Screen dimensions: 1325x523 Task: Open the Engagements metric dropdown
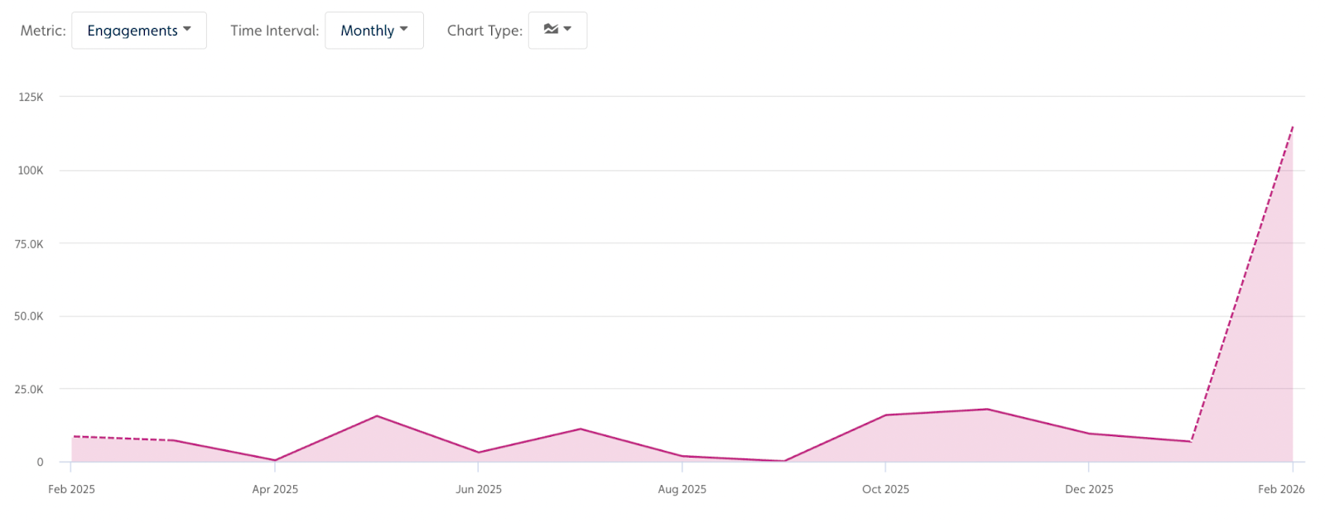[x=138, y=31]
